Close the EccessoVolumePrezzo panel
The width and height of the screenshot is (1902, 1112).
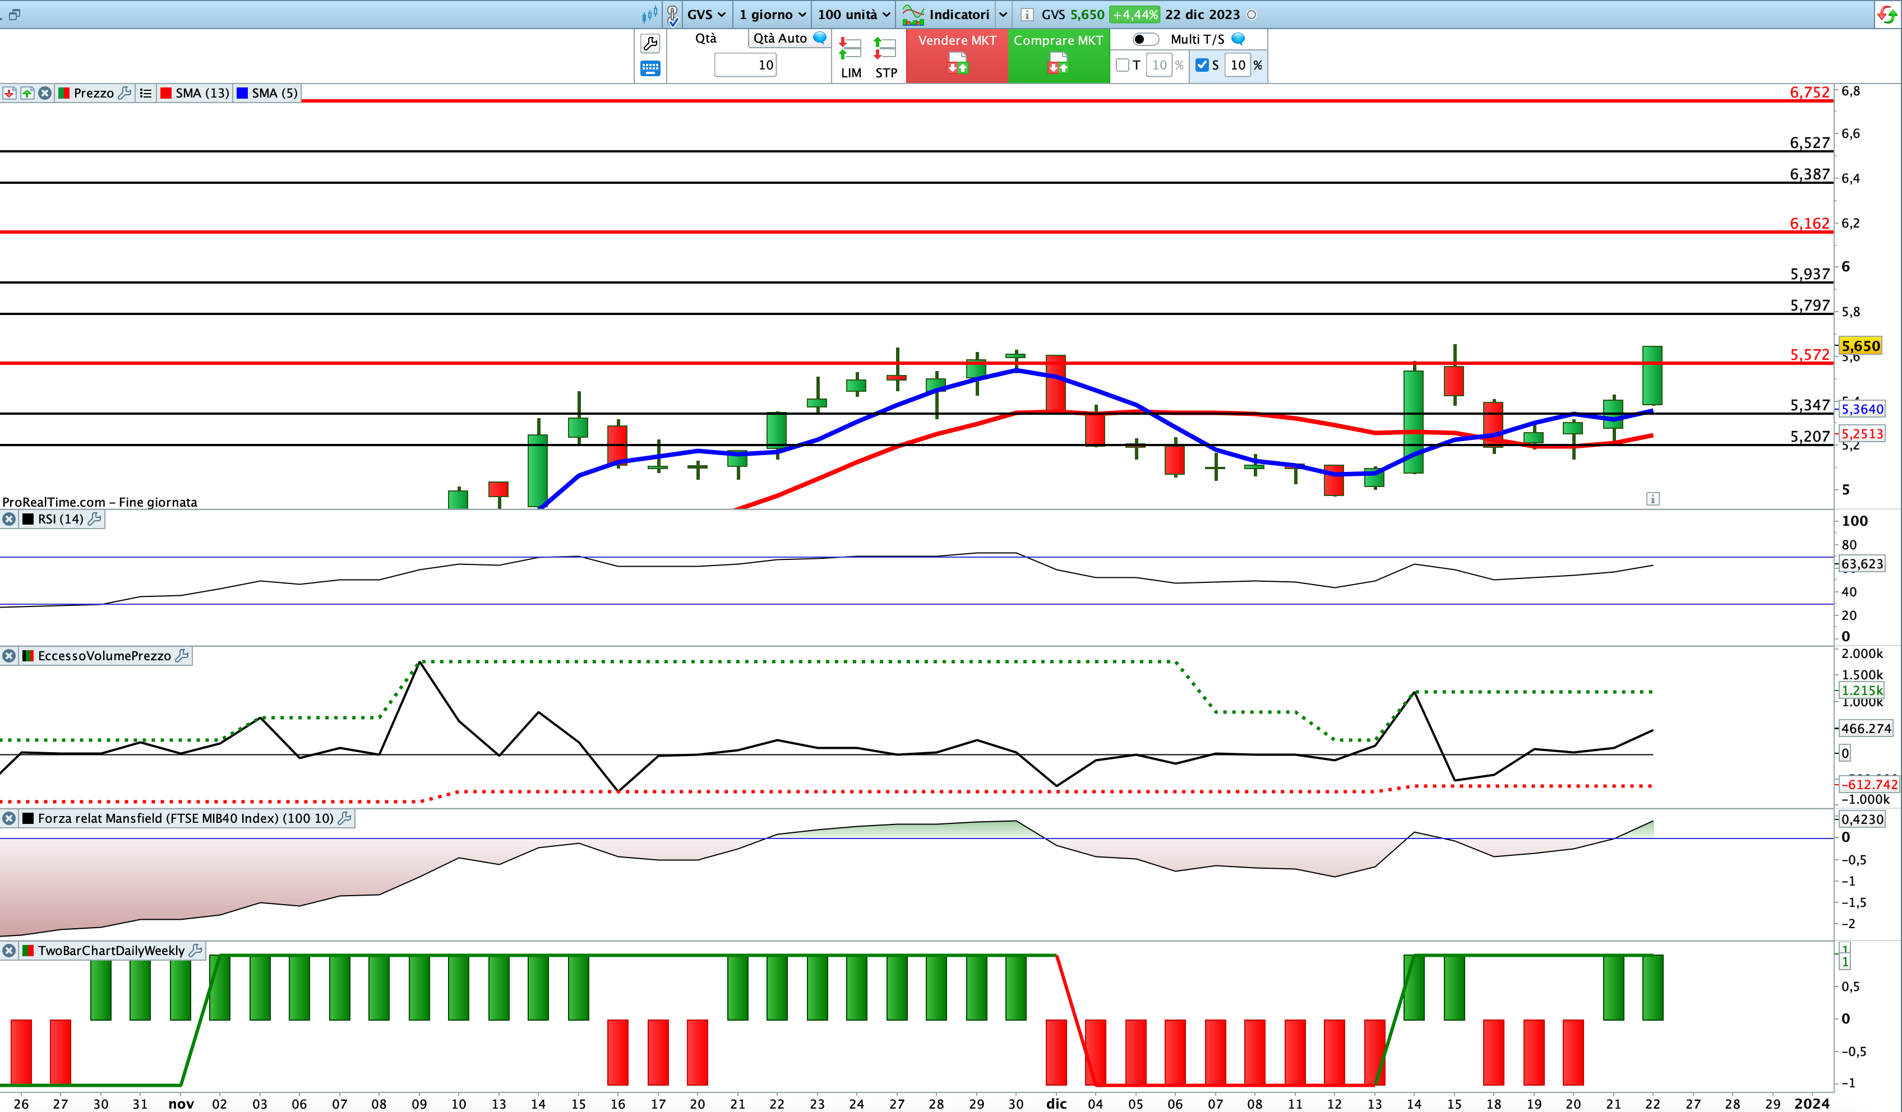(9, 656)
